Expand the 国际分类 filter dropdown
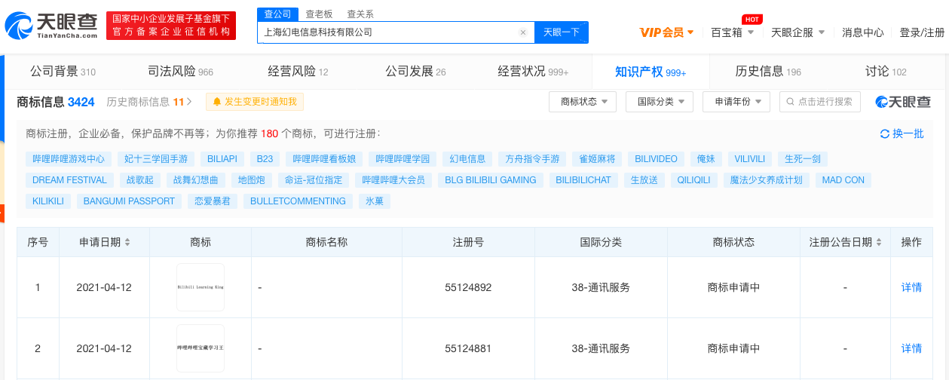Viewport: 949px width, 380px height. tap(660, 102)
